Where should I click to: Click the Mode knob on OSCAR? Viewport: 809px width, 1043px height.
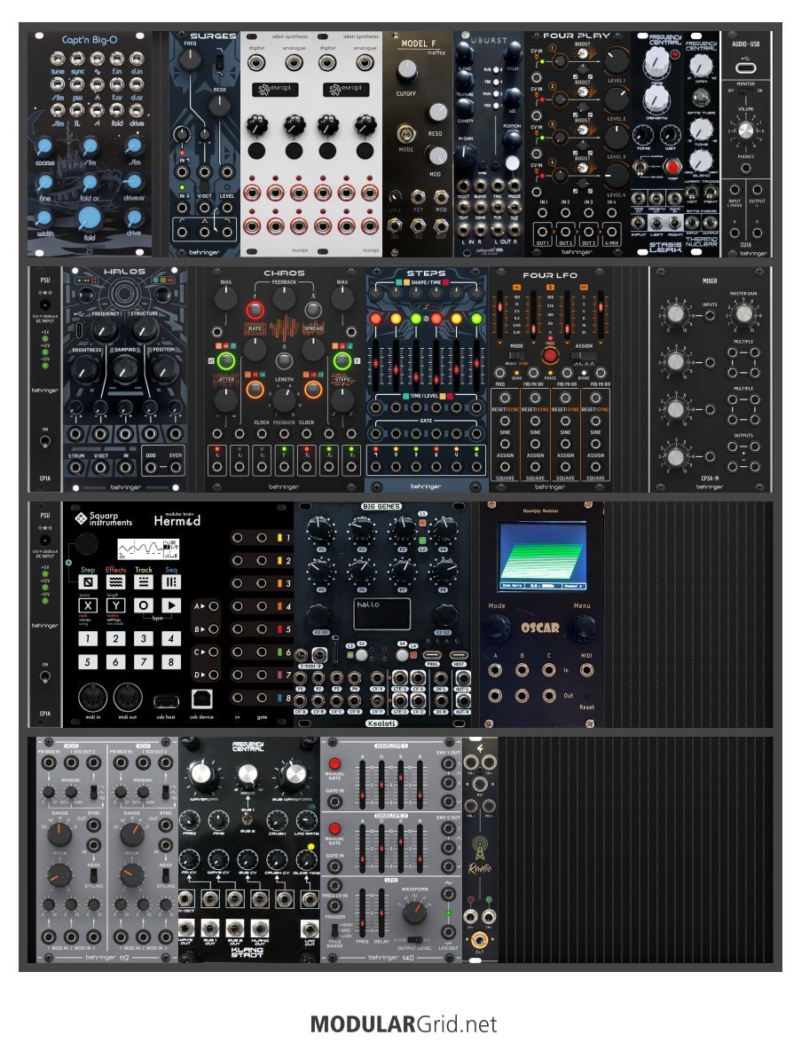click(x=497, y=627)
